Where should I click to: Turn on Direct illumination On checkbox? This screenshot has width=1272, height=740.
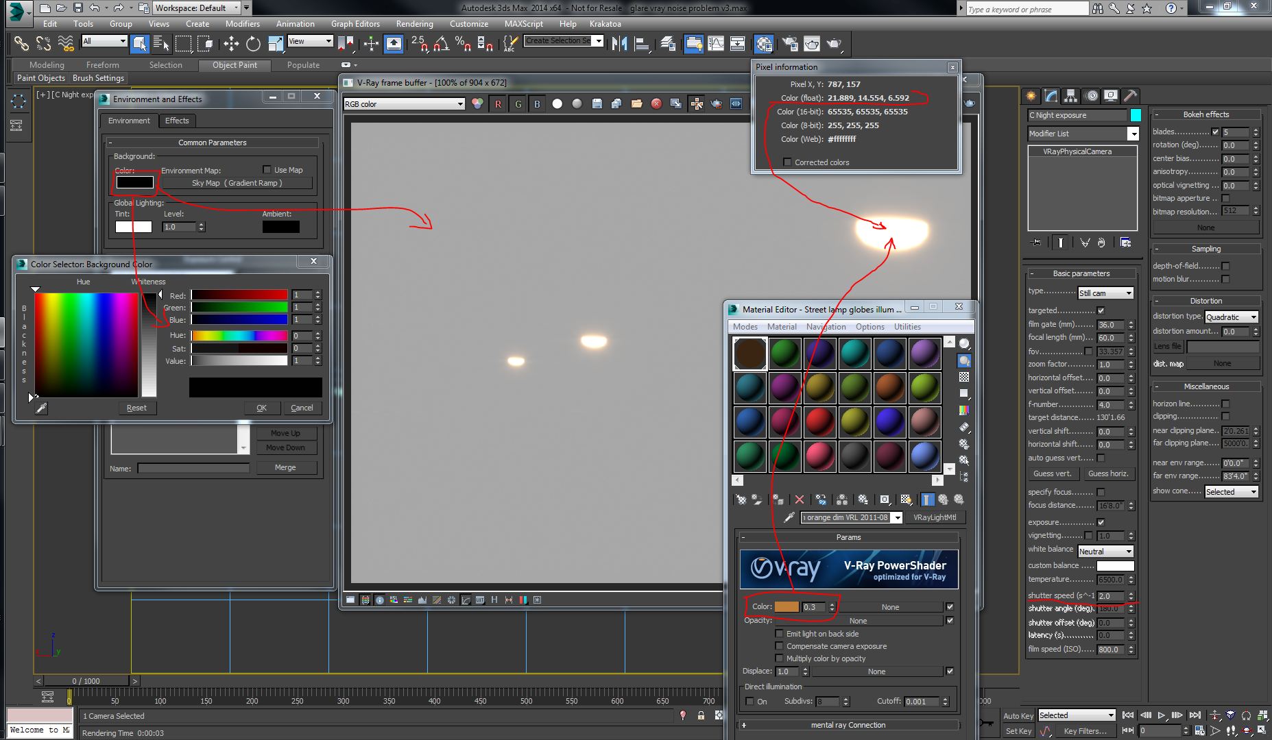click(x=749, y=701)
